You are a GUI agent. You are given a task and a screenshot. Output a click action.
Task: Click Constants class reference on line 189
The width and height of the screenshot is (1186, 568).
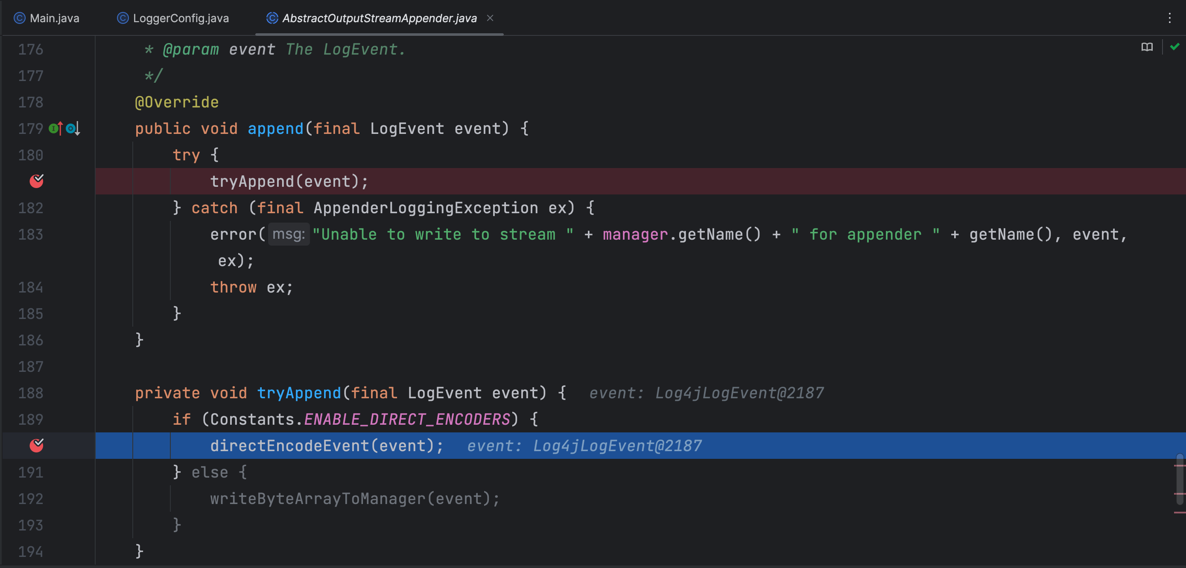point(252,419)
